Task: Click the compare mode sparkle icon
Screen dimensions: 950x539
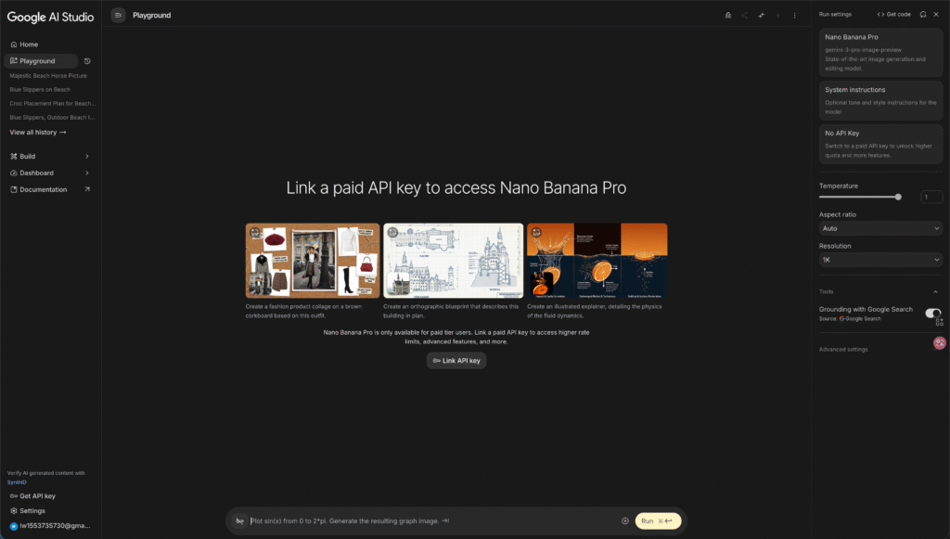Action: [x=761, y=15]
